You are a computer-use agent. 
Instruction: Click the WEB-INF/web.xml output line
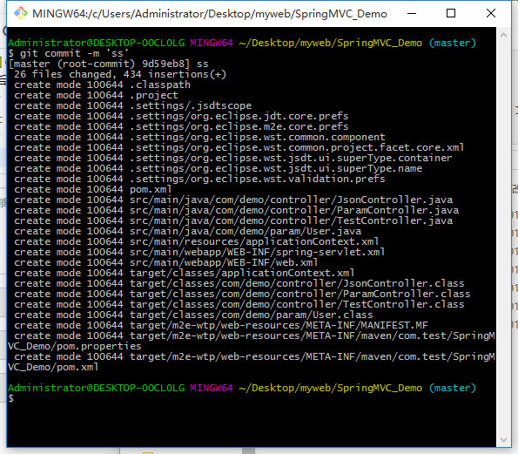click(x=165, y=262)
